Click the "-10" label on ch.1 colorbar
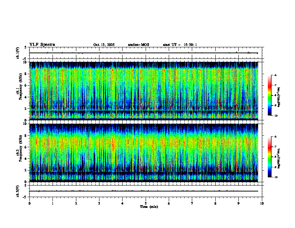This screenshot has height=228, width=295. click(x=275, y=116)
